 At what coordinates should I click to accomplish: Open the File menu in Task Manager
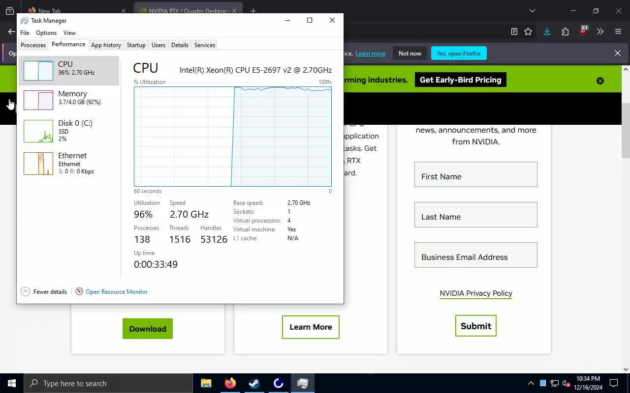(x=25, y=33)
